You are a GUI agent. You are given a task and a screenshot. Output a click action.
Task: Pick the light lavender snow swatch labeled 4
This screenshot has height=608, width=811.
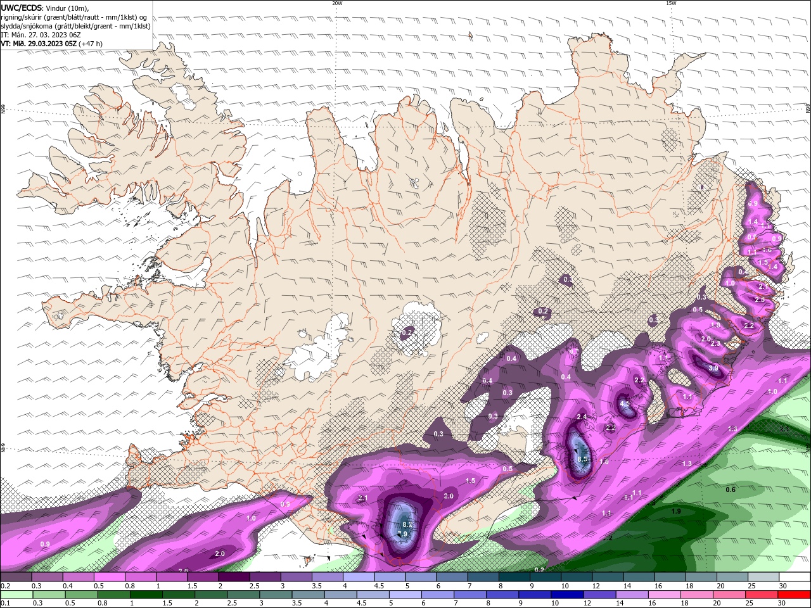point(358,577)
